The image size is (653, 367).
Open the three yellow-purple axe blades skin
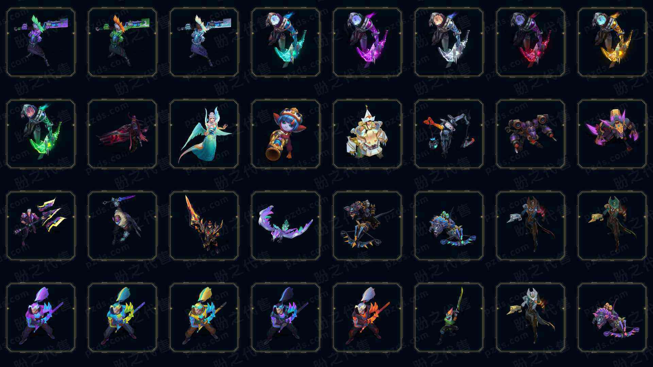(x=41, y=226)
